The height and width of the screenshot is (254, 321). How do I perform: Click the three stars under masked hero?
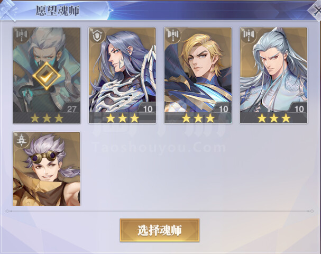(x=47, y=118)
